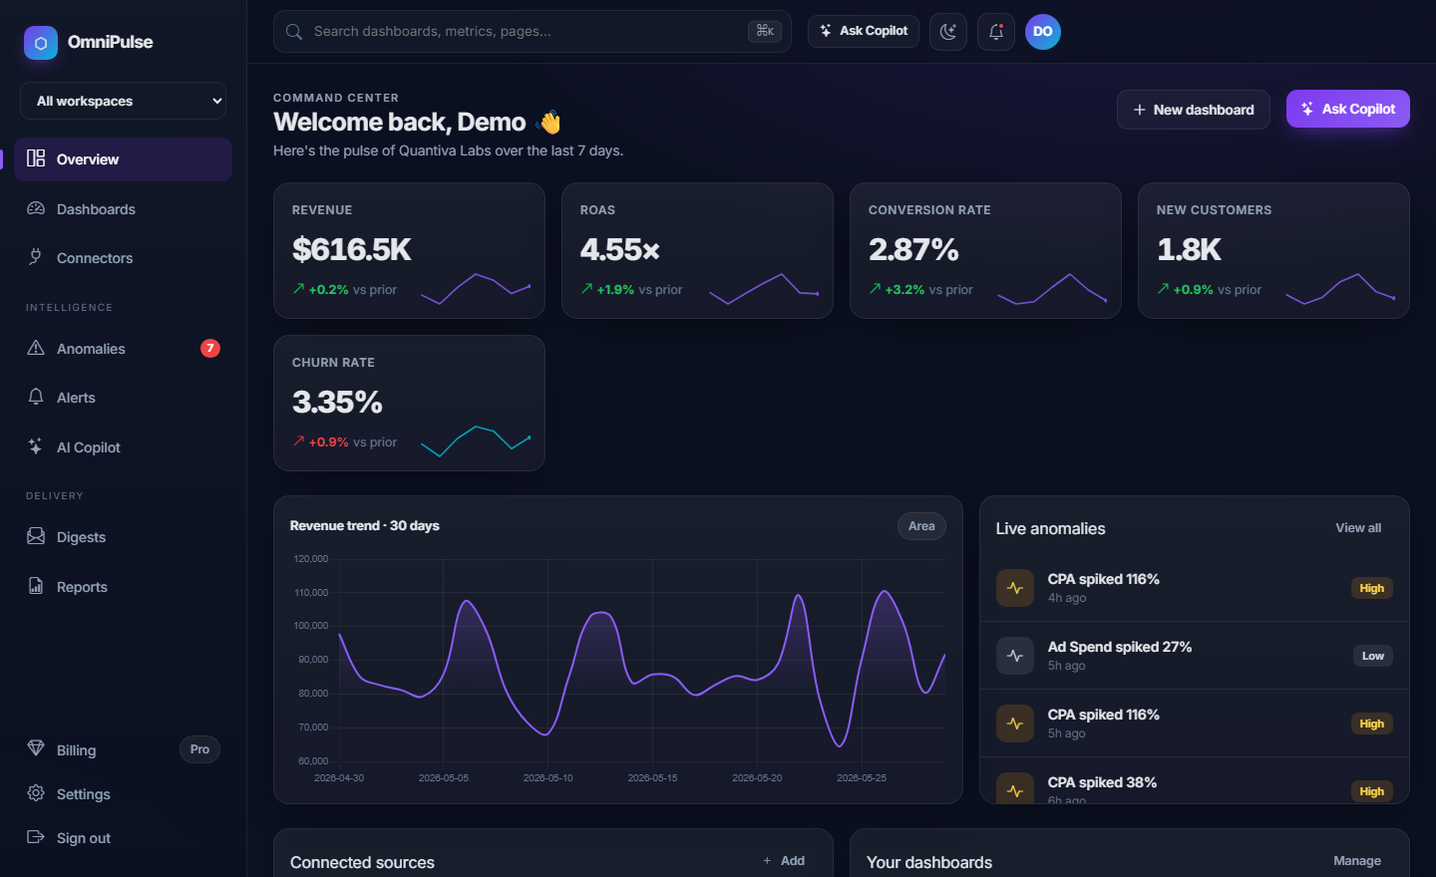Click the Settings gear icon

click(36, 793)
